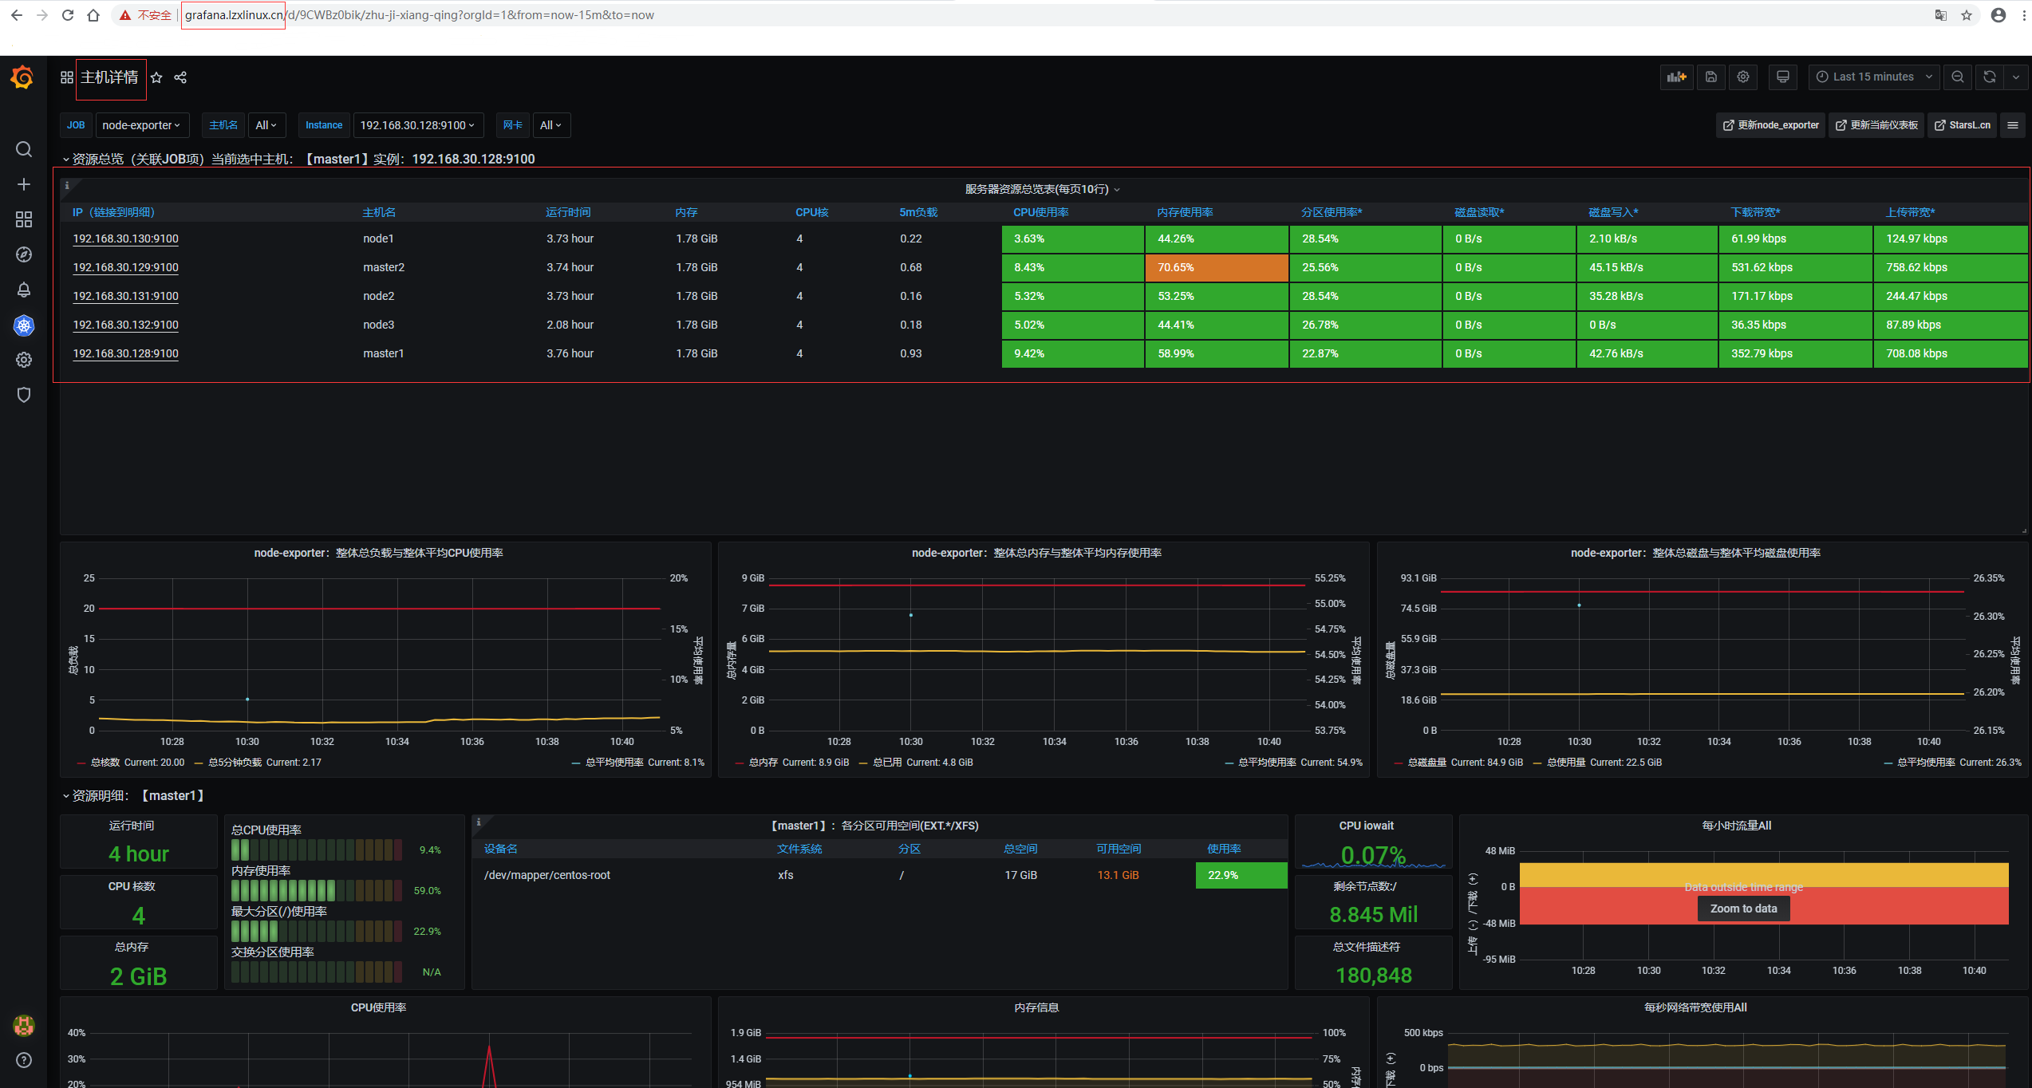Sort table by CPU使用率 column header
The width and height of the screenshot is (2032, 1088).
pyautogui.click(x=1040, y=212)
